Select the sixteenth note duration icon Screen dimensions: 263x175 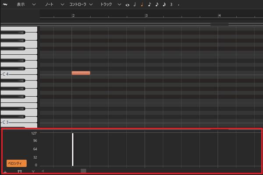coord(156,4)
